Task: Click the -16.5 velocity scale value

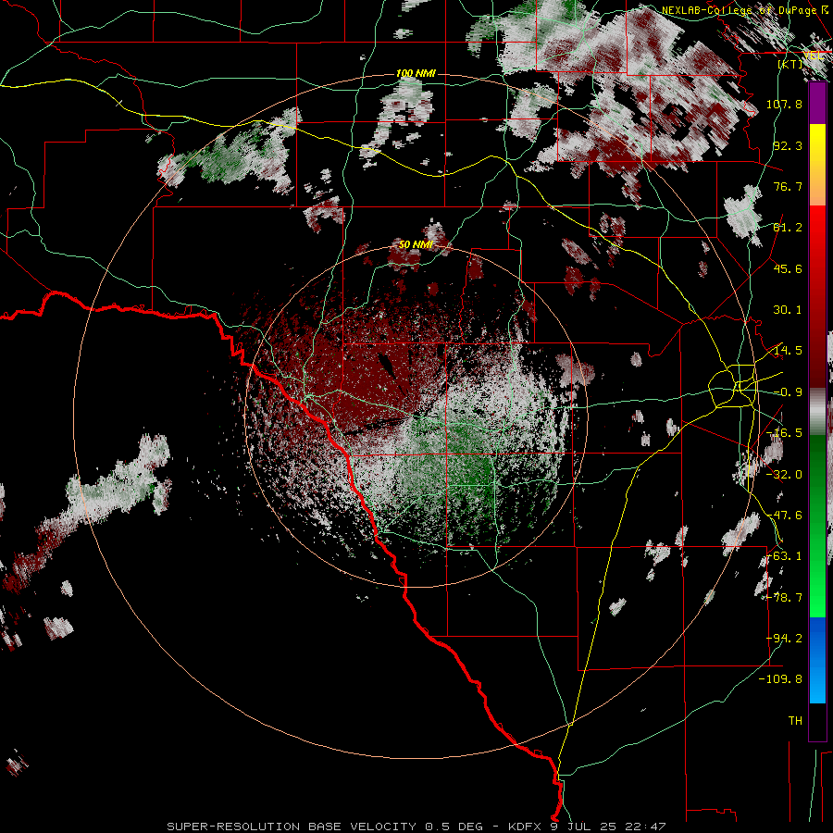Action: pyautogui.click(x=784, y=433)
